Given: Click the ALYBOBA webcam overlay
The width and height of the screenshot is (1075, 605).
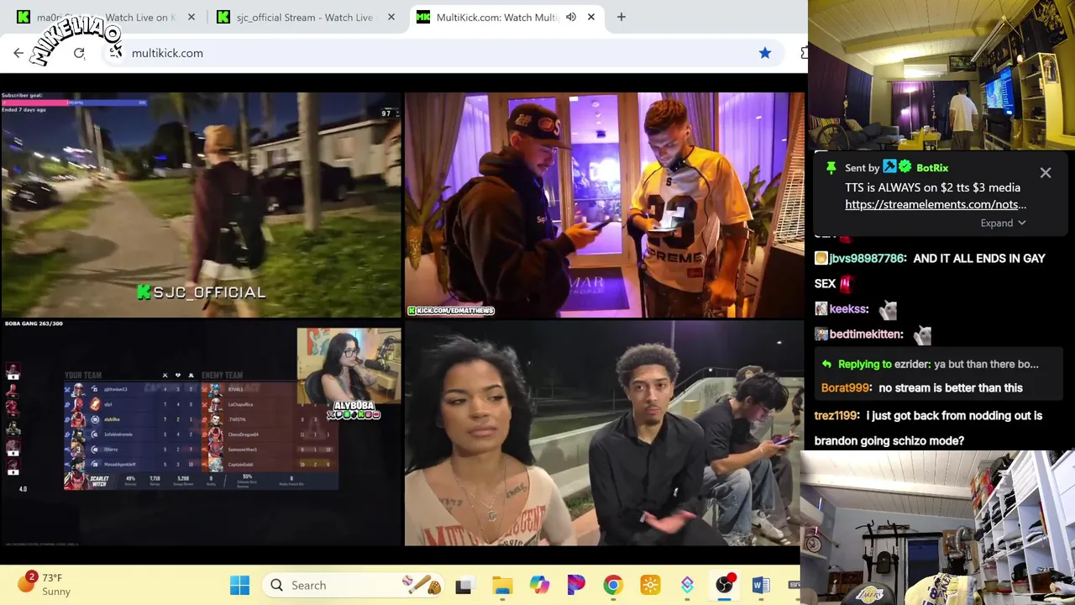Looking at the screenshot, I should 349,366.
